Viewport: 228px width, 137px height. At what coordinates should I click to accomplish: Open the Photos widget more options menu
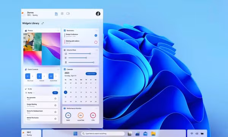(58, 30)
